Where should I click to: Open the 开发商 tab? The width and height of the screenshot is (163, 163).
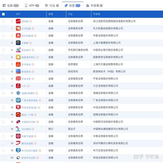(94, 6)
